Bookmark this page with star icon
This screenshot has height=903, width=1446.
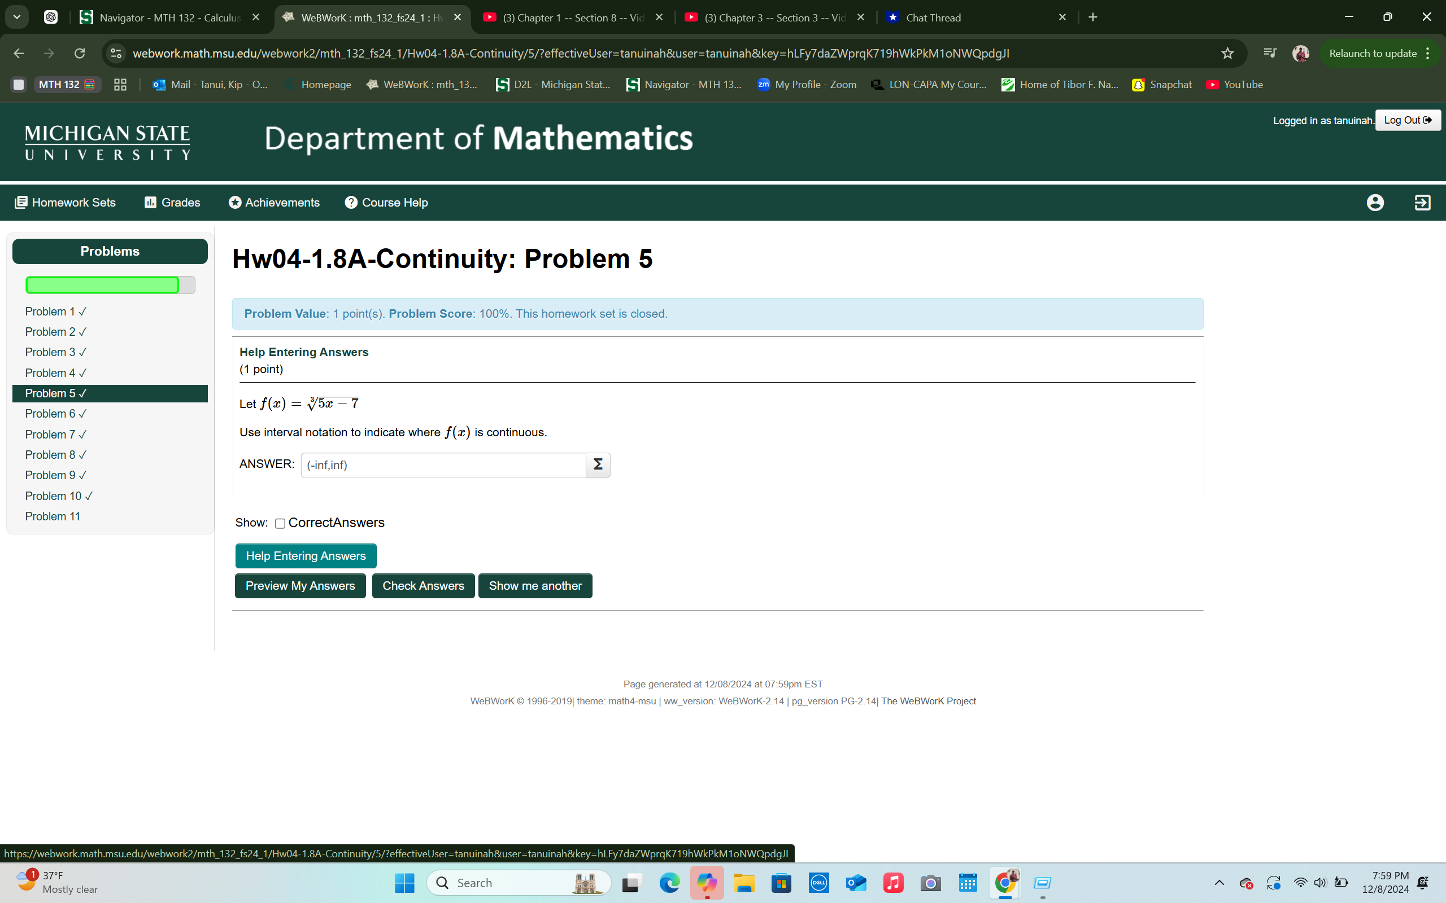click(1227, 53)
